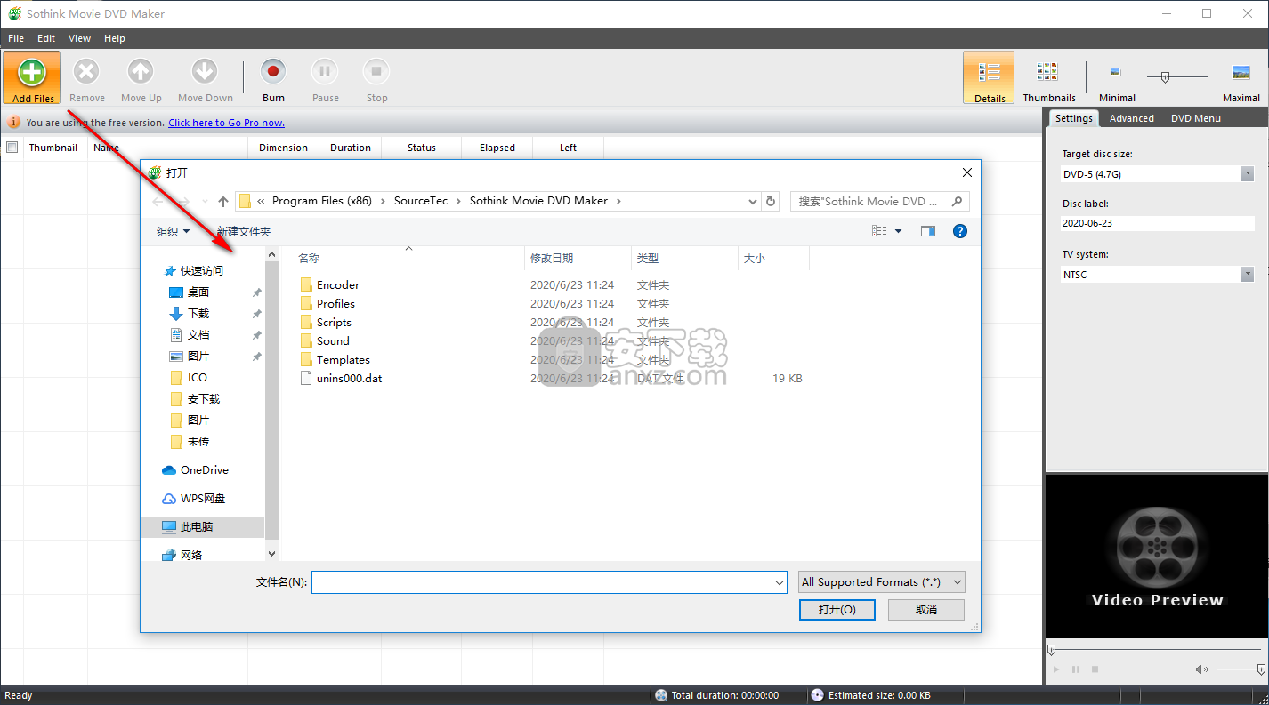Select the Sound folder
The width and height of the screenshot is (1269, 705).
pos(333,340)
